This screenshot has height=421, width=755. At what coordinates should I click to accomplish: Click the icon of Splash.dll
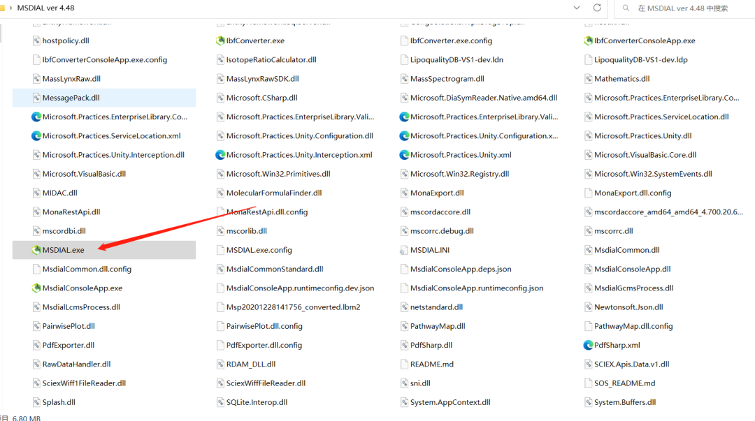click(x=36, y=402)
